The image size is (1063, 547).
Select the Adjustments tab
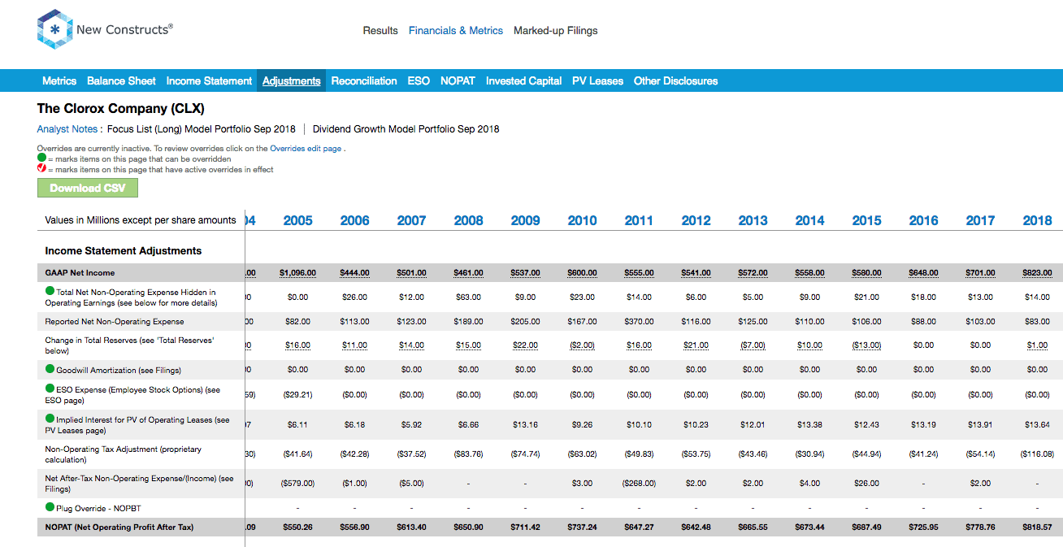292,81
